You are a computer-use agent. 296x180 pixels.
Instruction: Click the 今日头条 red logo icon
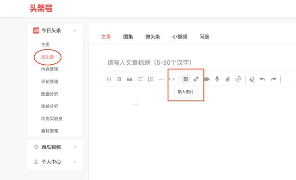[x=36, y=31]
